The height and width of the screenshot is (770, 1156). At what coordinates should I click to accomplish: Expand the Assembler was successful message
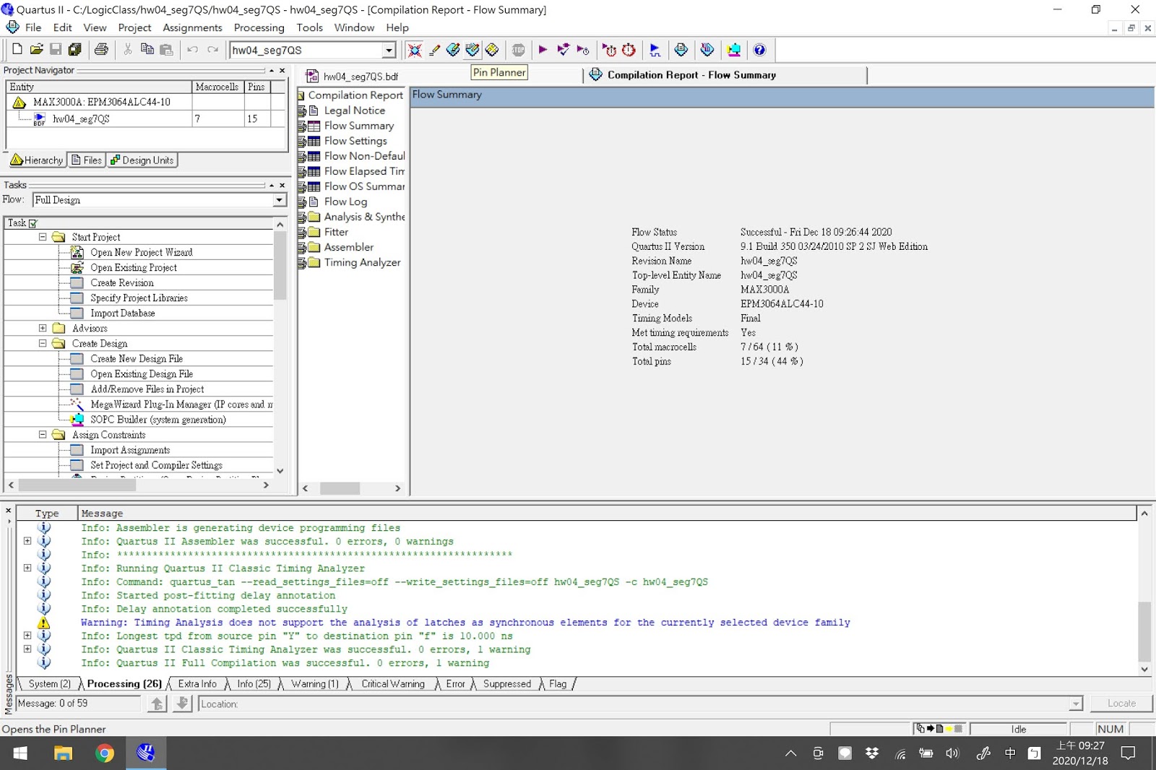27,541
